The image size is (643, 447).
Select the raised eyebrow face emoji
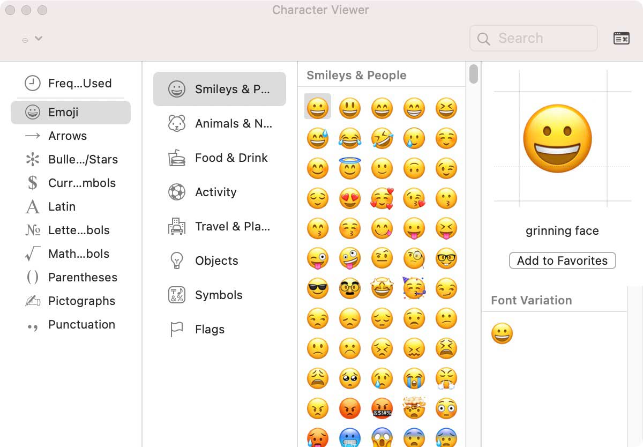point(382,259)
